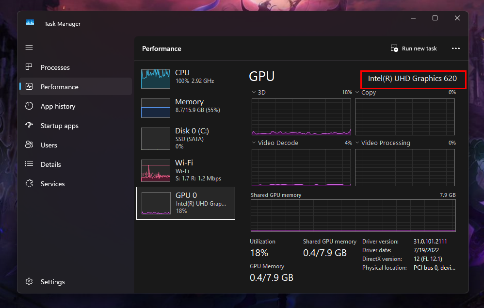
Task: Click the Shared GPU memory graph
Action: [x=353, y=215]
